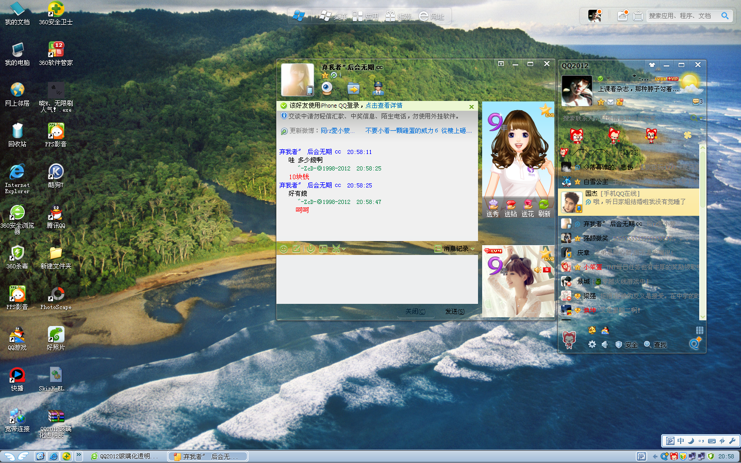
Task: Click the 送秀 gift icon under QQ show
Action: click(x=493, y=209)
